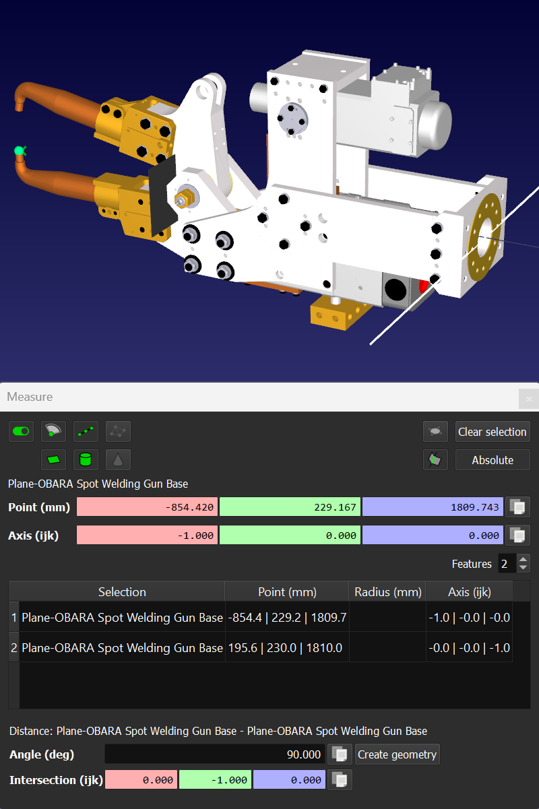Copy the Angle measurement value
The image size is (539, 809).
pyautogui.click(x=340, y=754)
